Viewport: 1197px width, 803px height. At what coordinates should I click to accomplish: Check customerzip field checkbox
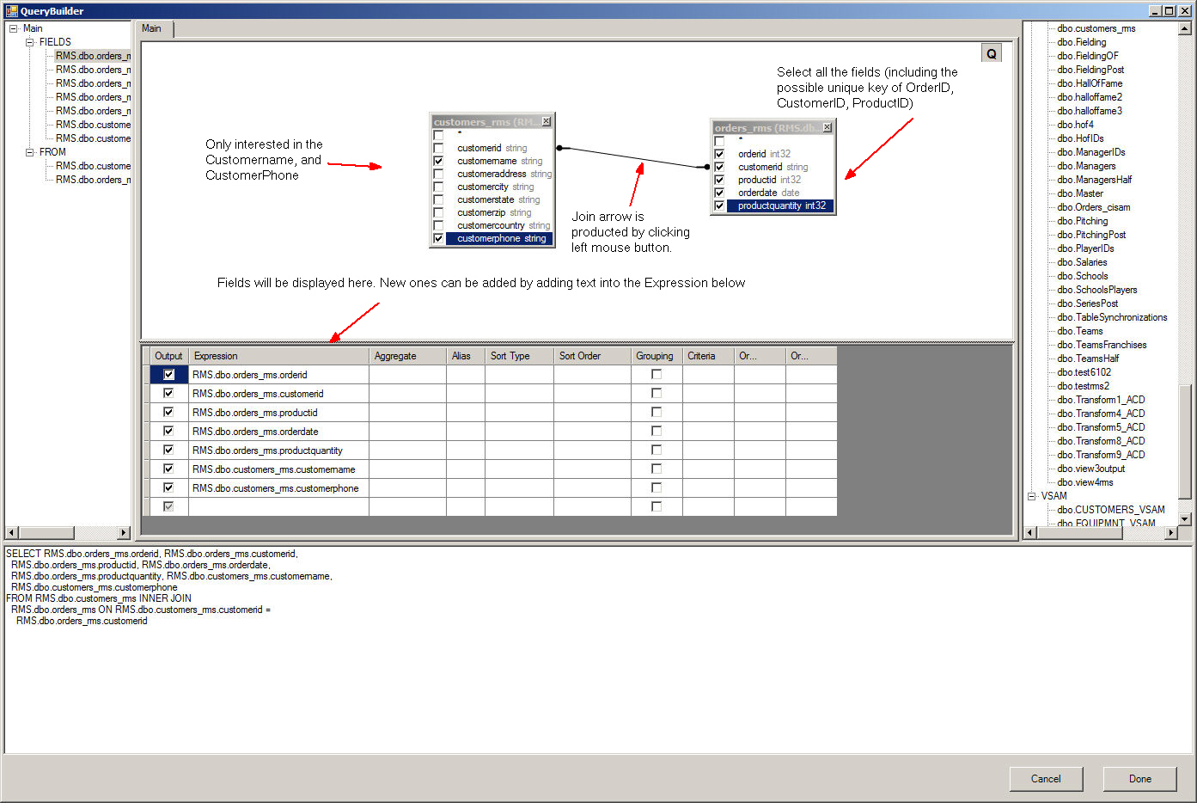[x=438, y=212]
